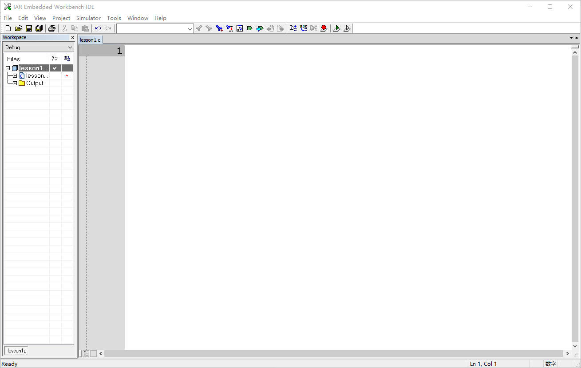The image size is (581, 368).
Task: Compile the file with the Compile icon
Action: pos(293,28)
